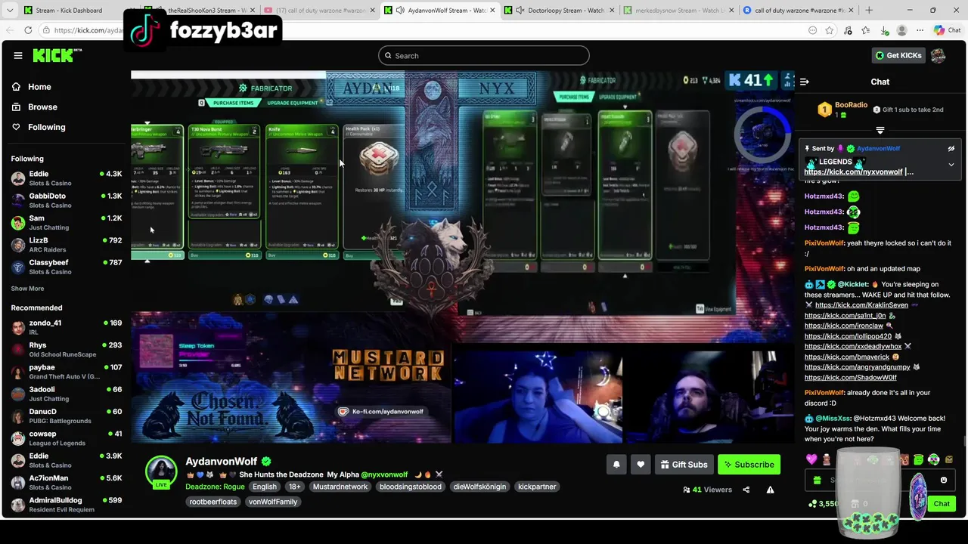This screenshot has width=968, height=544.
Task: Open GabbiDoto's channel in Following
Action: pos(67,200)
